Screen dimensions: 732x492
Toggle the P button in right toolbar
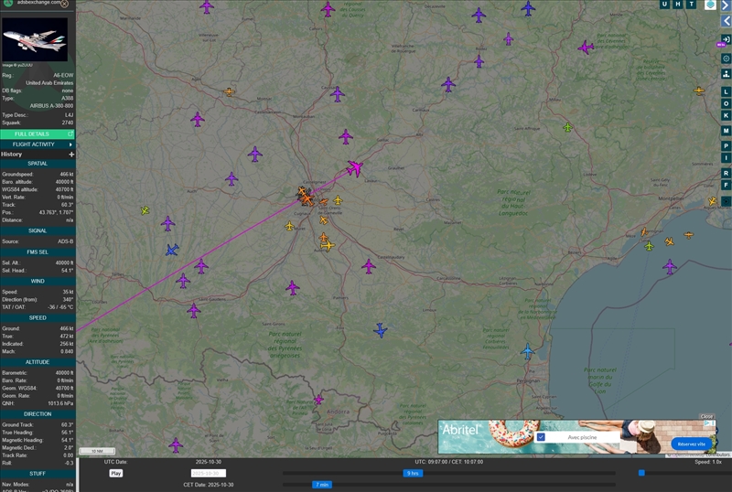coord(726,146)
